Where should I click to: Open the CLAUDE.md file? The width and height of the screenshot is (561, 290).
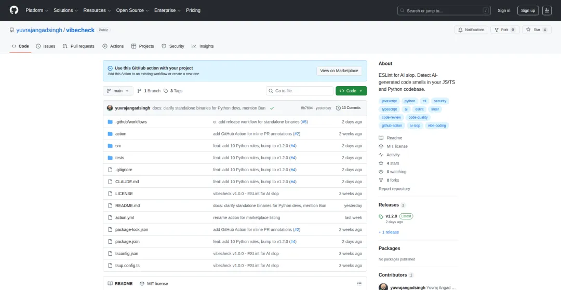[x=127, y=182]
